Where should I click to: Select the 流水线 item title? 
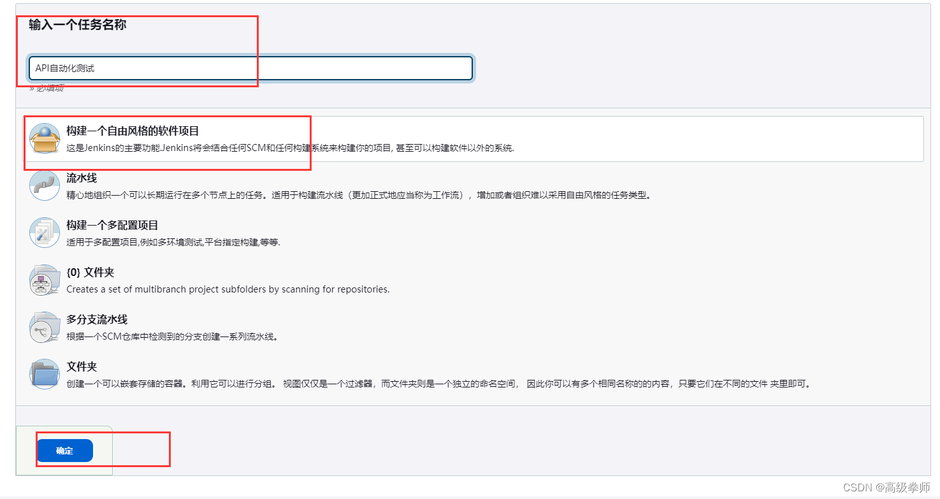coord(82,178)
